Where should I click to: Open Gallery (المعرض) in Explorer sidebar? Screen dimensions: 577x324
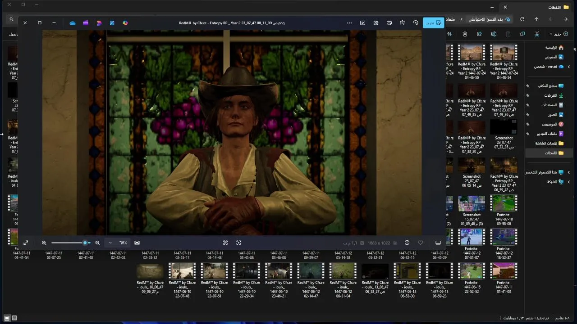554,57
